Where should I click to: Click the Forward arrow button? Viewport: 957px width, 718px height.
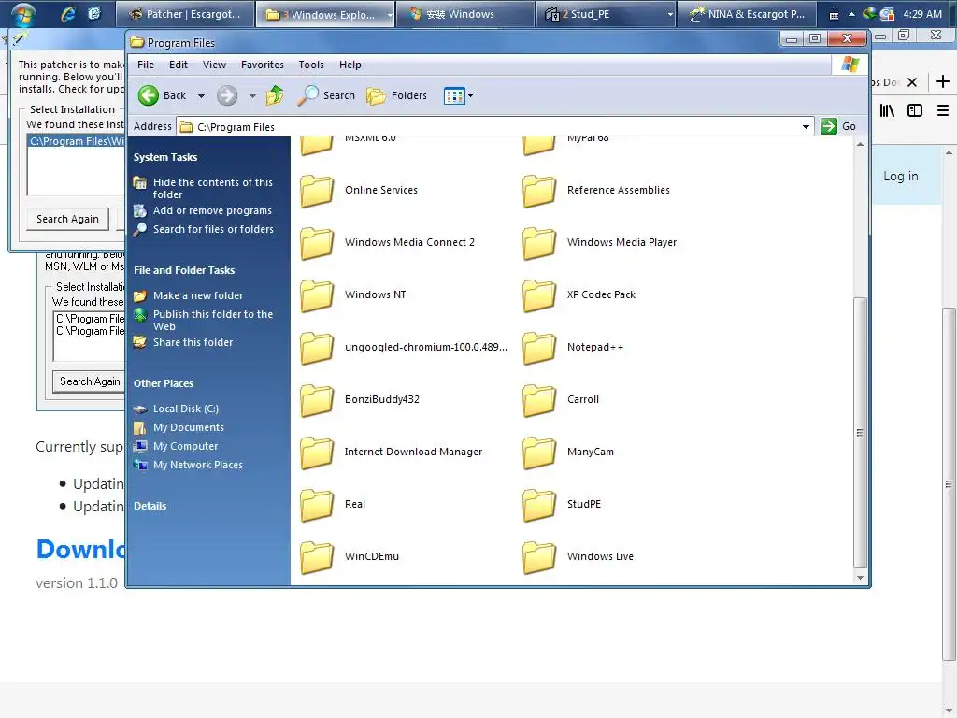227,95
